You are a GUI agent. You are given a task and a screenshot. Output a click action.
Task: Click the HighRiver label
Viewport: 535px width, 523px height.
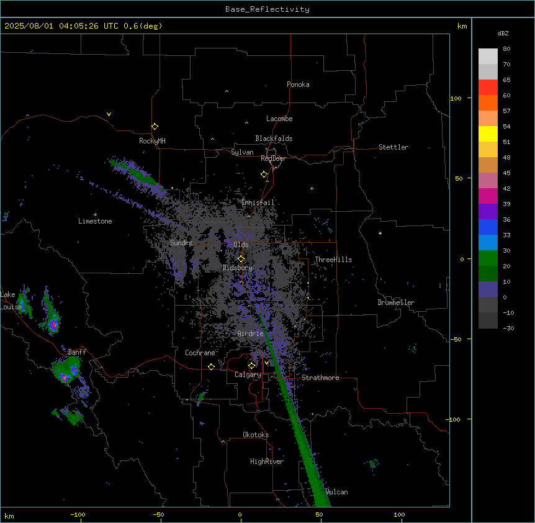[267, 462]
